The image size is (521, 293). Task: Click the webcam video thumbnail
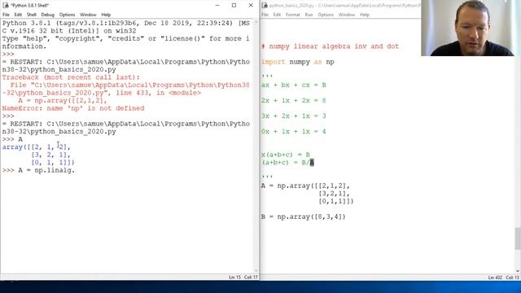point(471,28)
